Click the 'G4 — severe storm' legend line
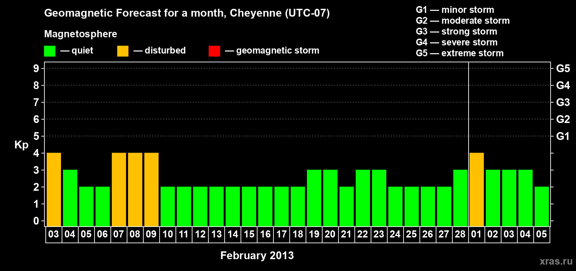576x271 pixels. 457,42
